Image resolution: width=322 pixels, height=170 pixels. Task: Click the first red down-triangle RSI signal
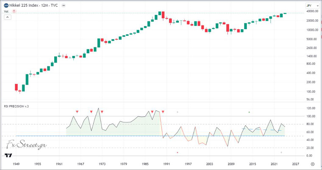(77, 112)
